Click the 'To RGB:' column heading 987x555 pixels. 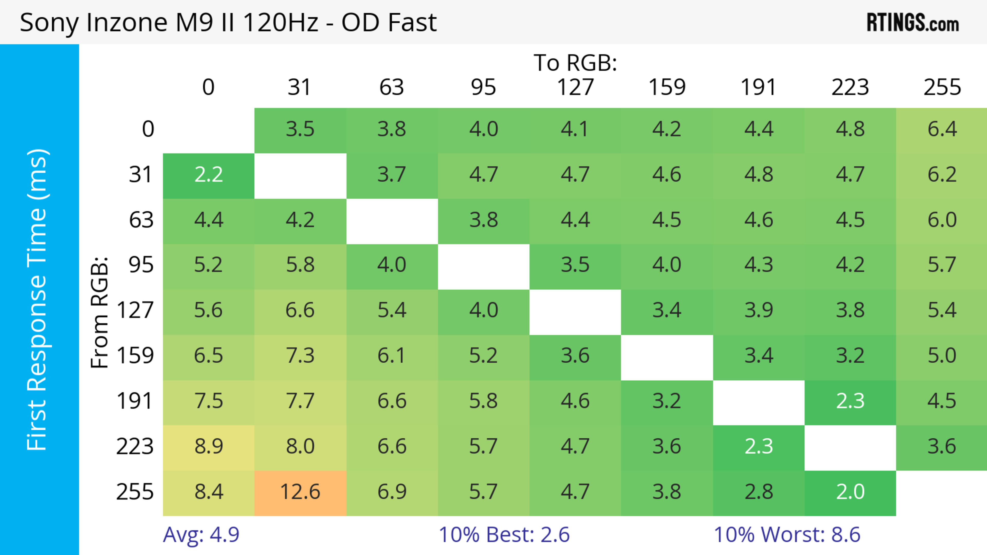click(575, 63)
